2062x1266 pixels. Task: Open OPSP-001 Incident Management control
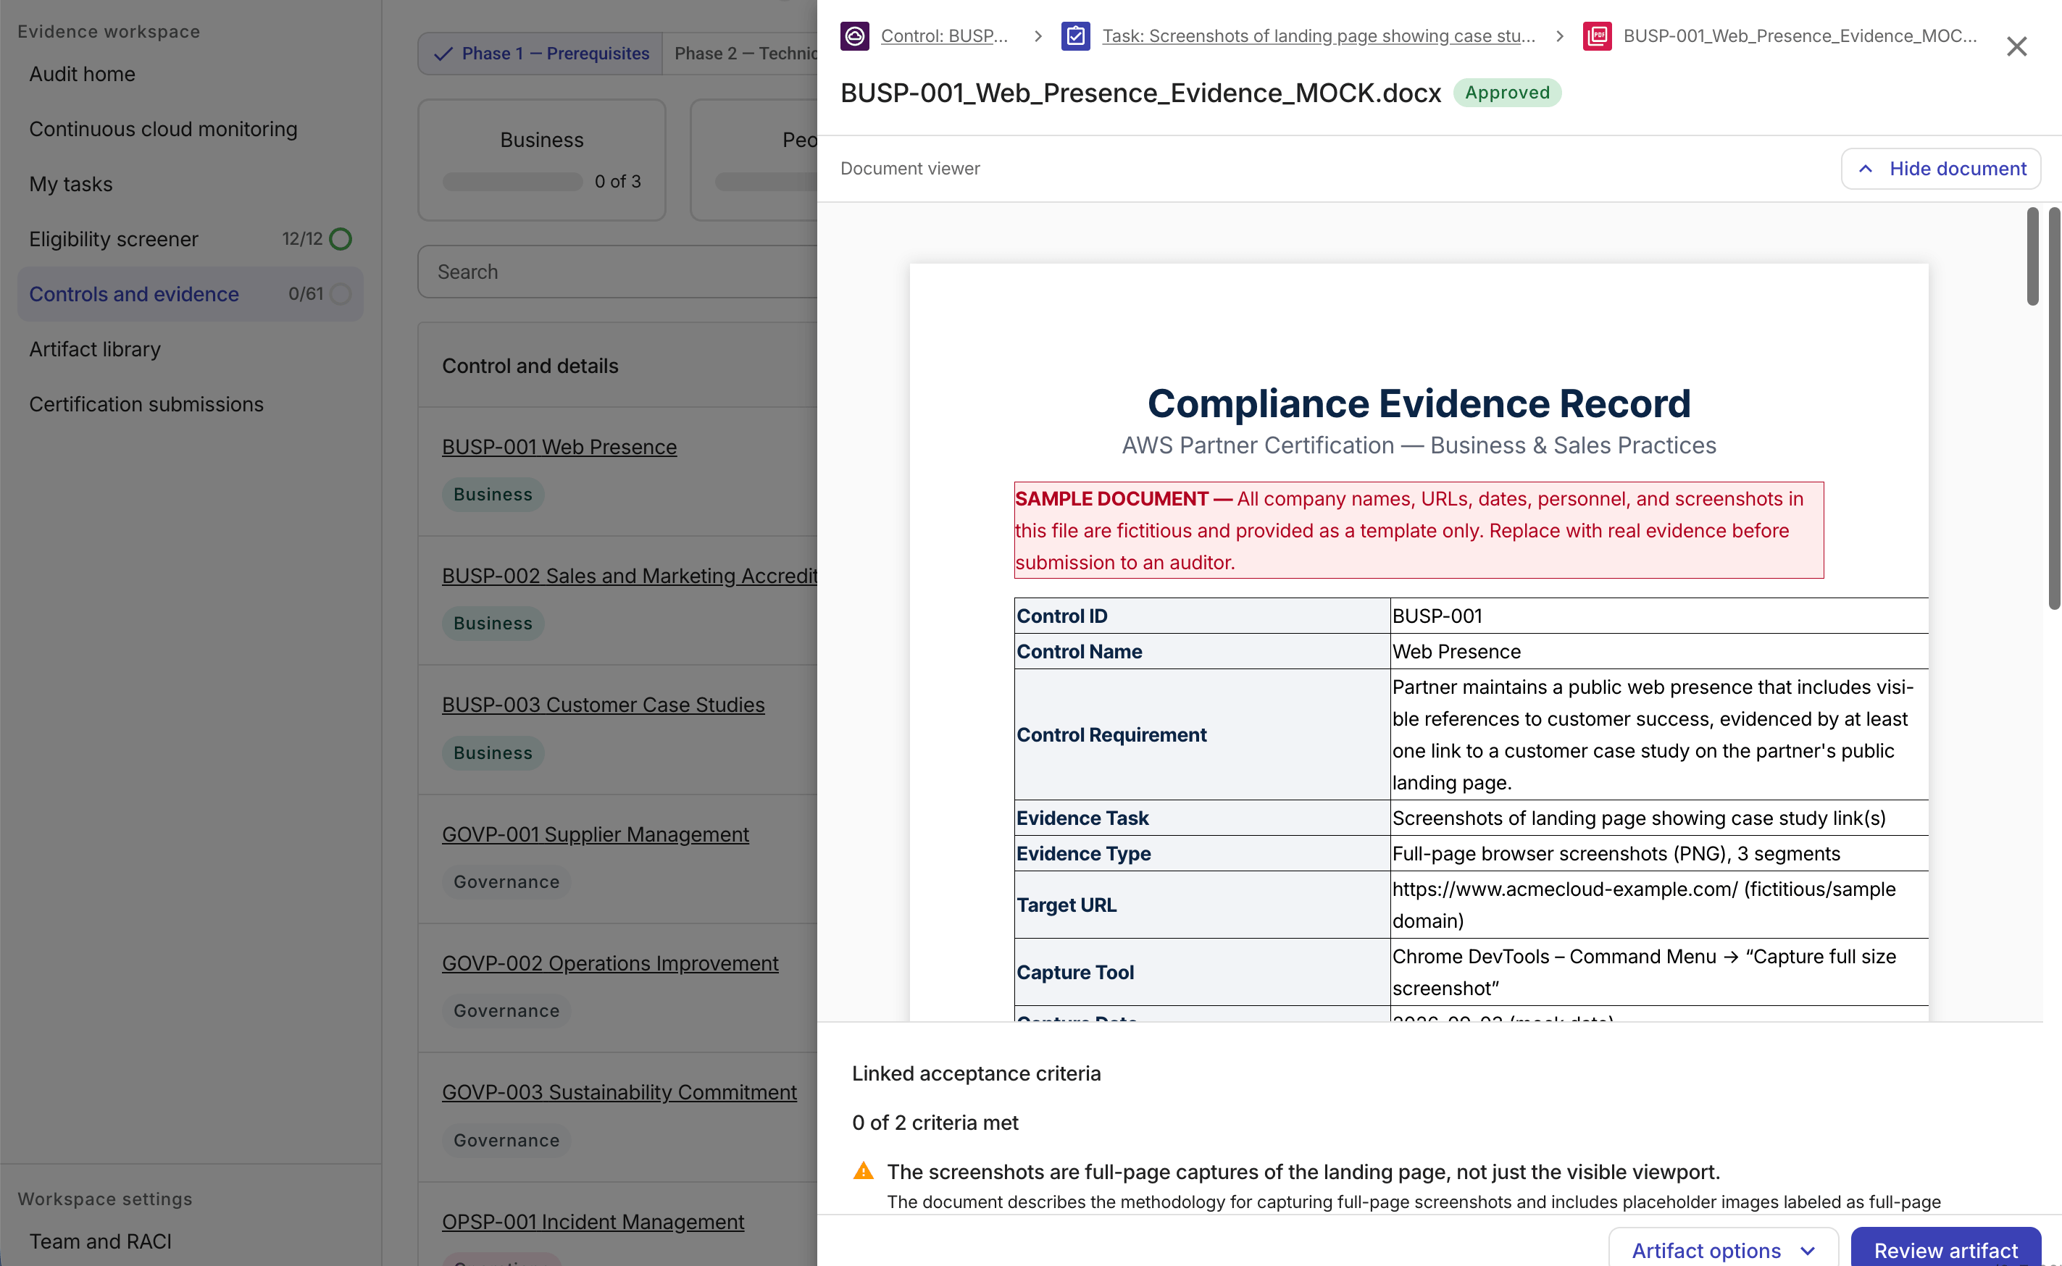(593, 1223)
